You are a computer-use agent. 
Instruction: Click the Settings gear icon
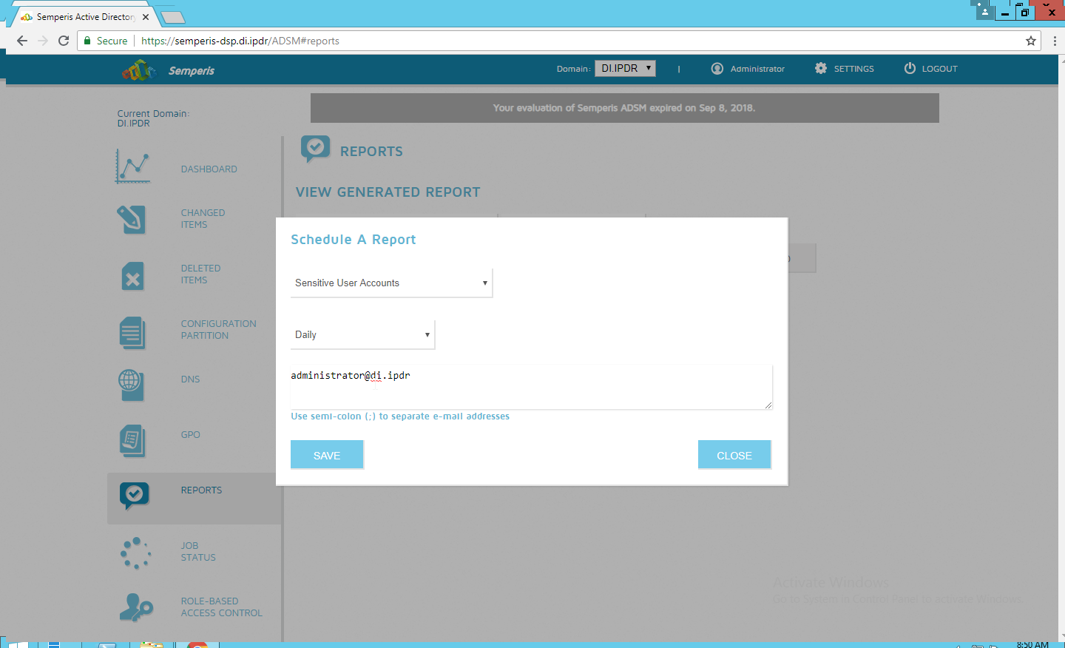point(821,68)
